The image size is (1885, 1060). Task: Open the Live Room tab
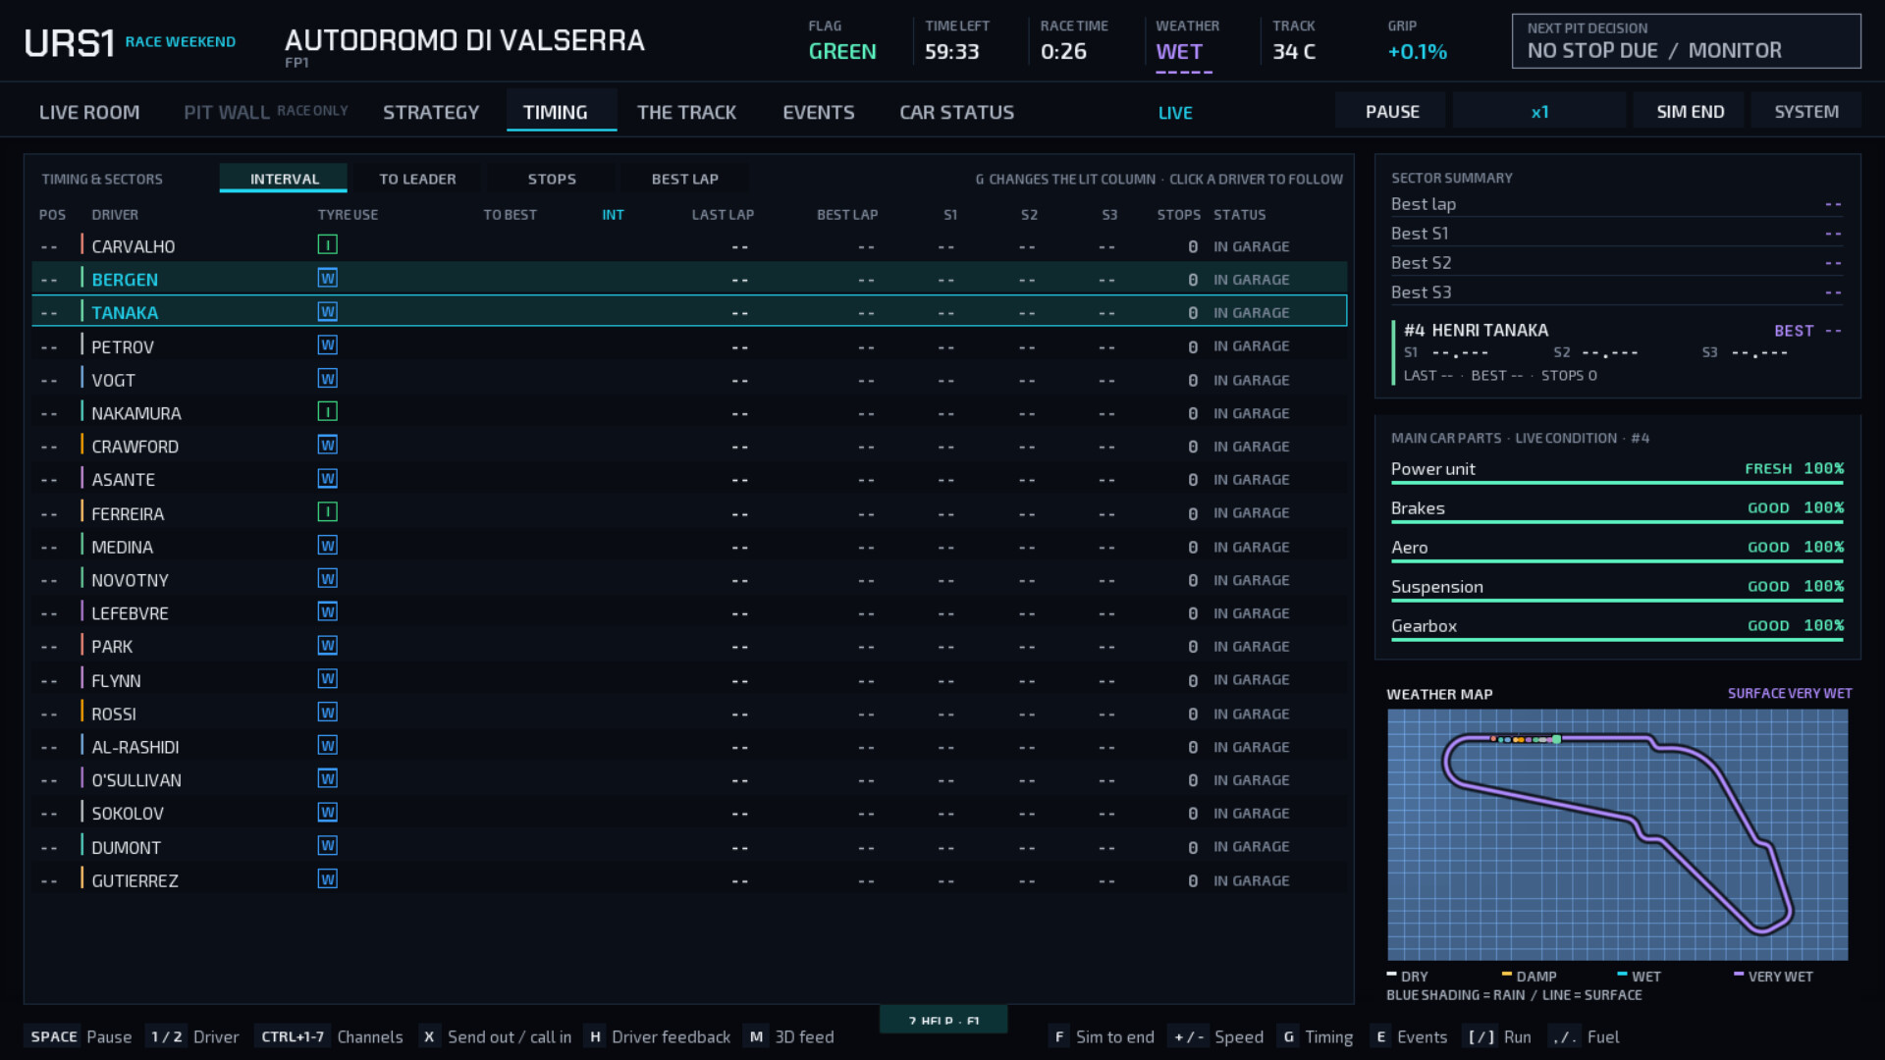[x=89, y=112]
